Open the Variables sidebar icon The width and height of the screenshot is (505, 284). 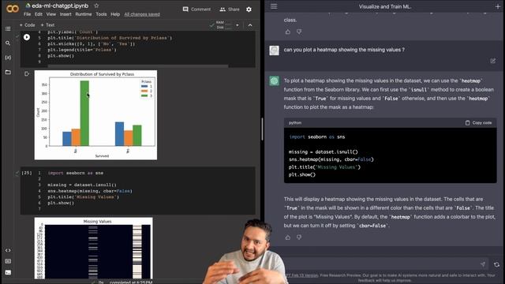pyautogui.click(x=8, y=58)
